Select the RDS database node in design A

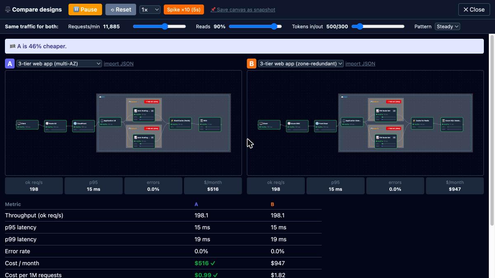210,125
